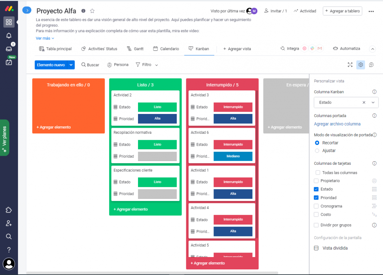383x275 pixels.
Task: Click Agregar a tablero button
Action: 342,11
